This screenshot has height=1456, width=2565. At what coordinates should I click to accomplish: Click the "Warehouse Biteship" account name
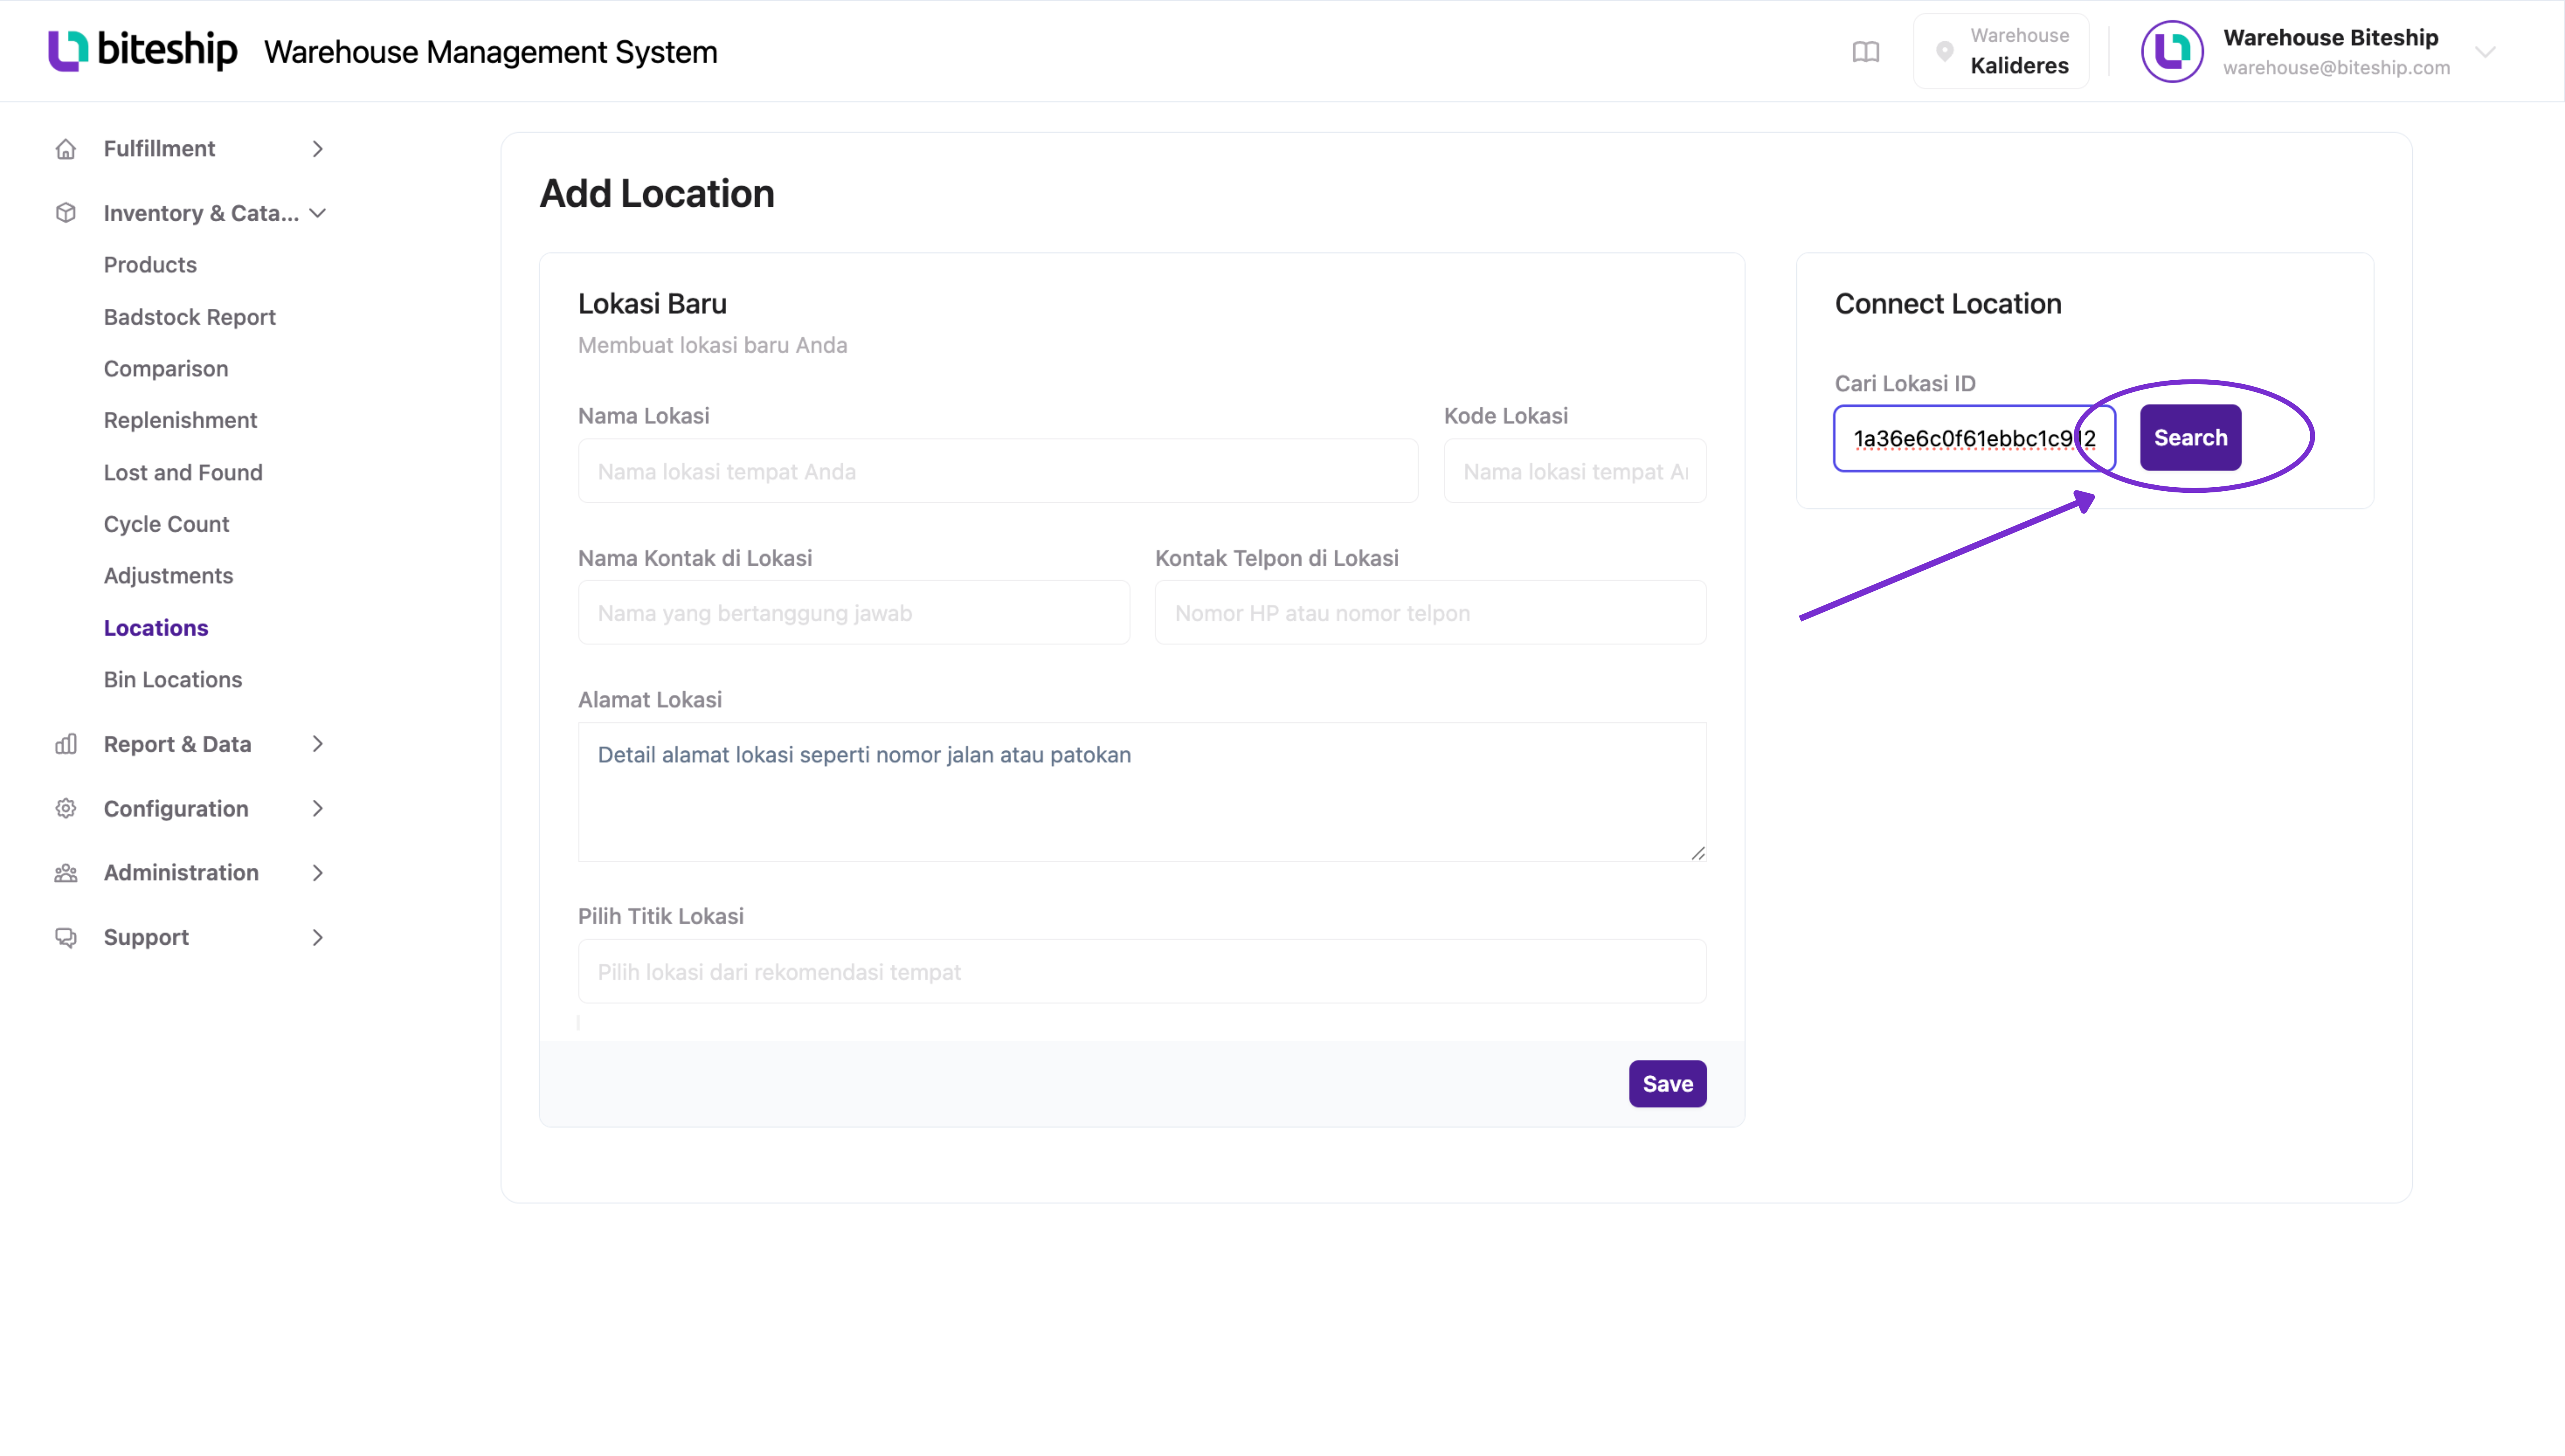pyautogui.click(x=2330, y=38)
